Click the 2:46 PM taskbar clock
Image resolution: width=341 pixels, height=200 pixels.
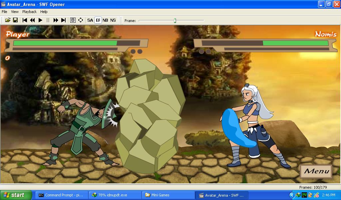[x=329, y=195]
